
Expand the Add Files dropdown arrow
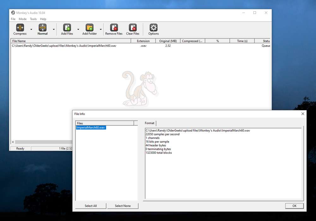[x=78, y=29]
